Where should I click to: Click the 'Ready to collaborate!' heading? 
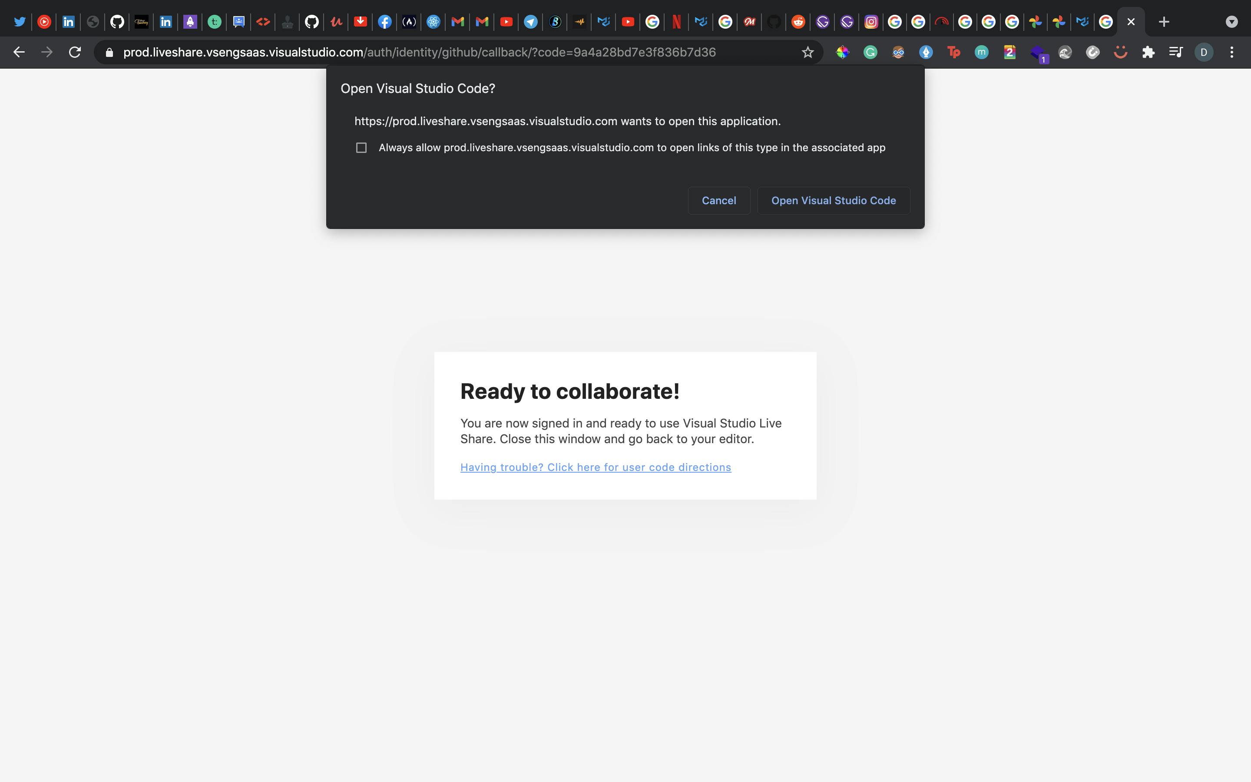pyautogui.click(x=569, y=391)
